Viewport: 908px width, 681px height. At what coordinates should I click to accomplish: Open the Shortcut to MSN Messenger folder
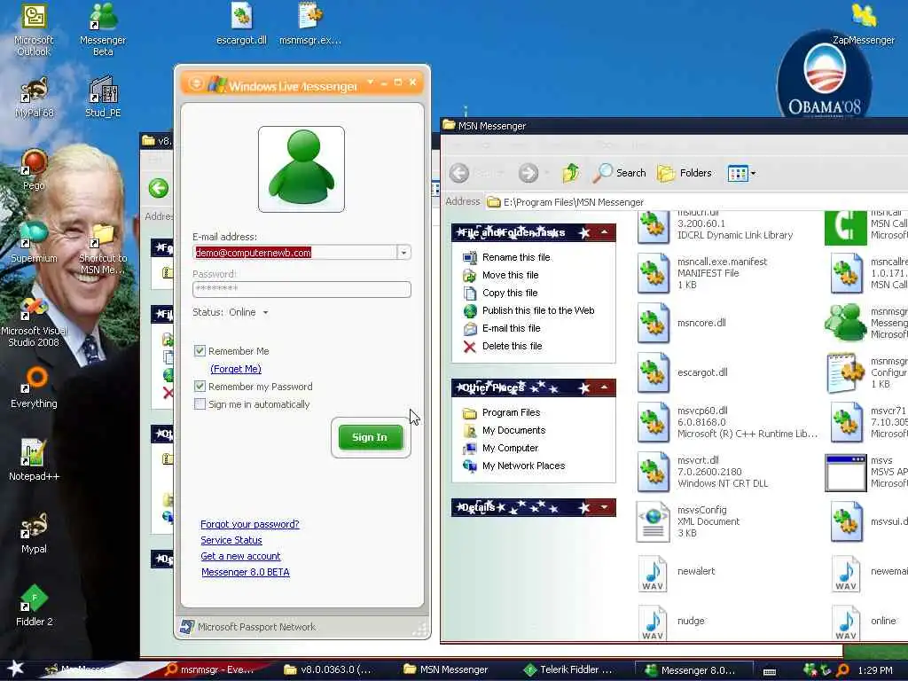click(x=103, y=248)
